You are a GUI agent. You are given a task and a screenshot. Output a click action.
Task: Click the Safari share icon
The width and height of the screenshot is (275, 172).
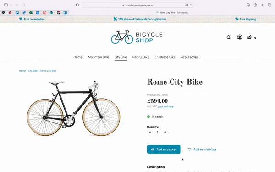[255, 5]
